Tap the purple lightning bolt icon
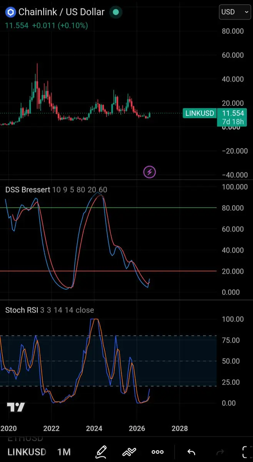The width and height of the screenshot is (253, 462). pos(150,172)
